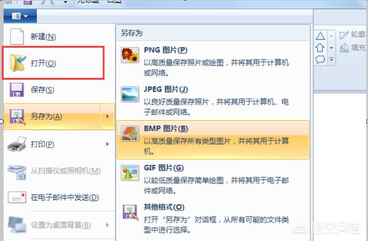Click the 其他格式 description text
This screenshot has height=241, width=368.
point(216,225)
